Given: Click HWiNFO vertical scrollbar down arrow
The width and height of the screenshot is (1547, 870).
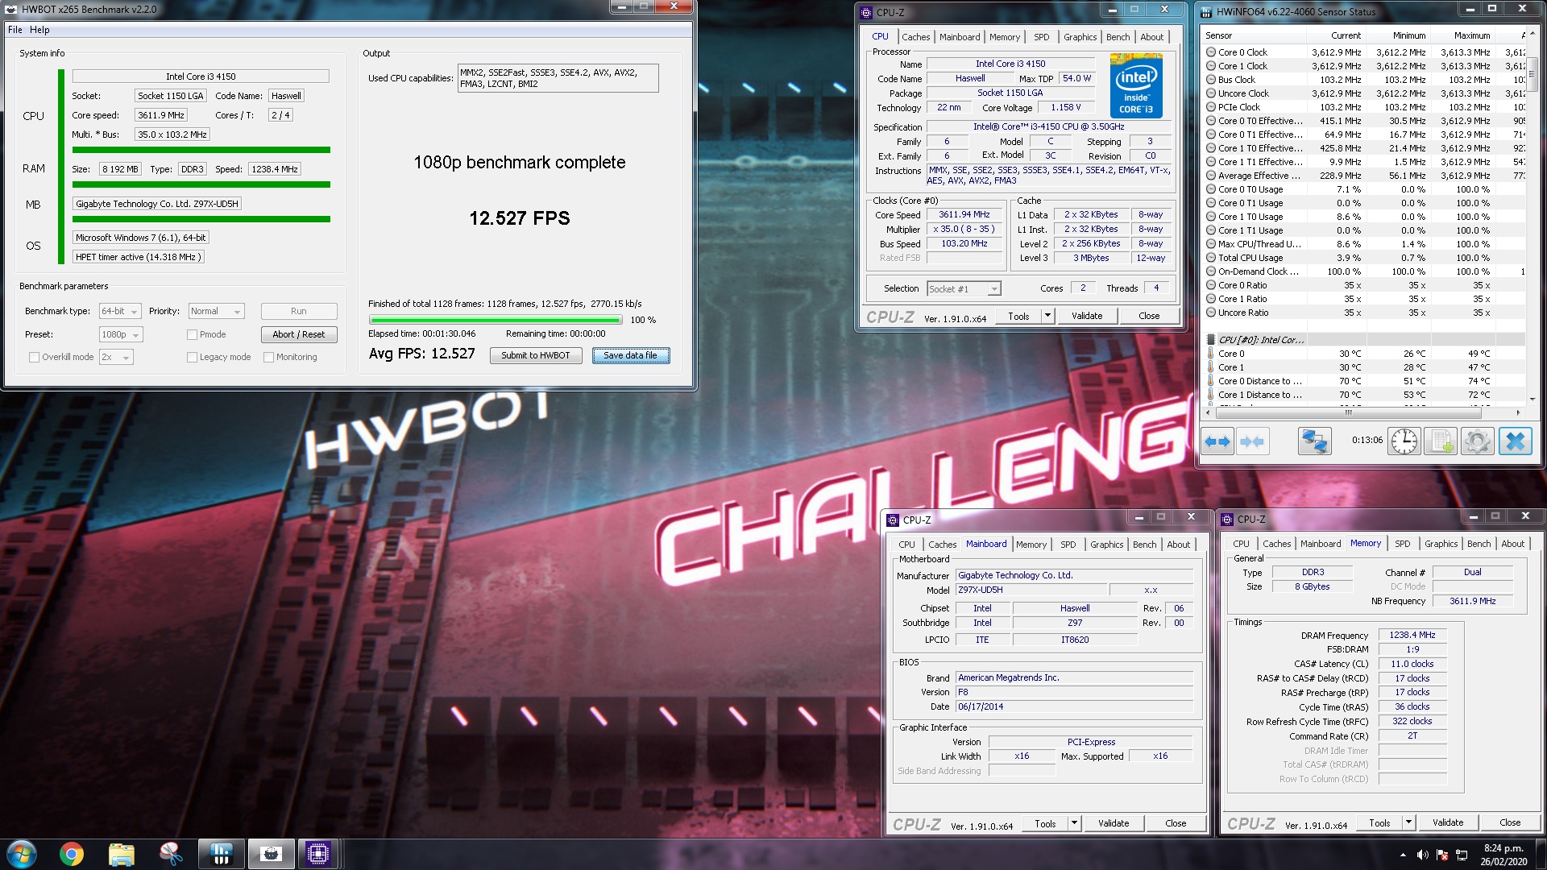Looking at the screenshot, I should [1532, 399].
